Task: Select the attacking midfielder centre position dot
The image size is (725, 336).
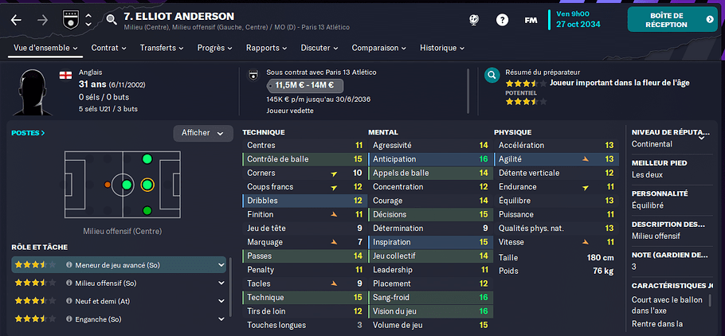Action: (147, 185)
